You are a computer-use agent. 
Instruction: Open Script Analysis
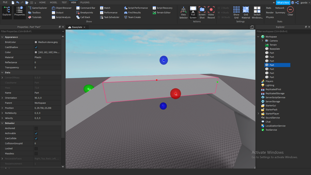[61, 17]
